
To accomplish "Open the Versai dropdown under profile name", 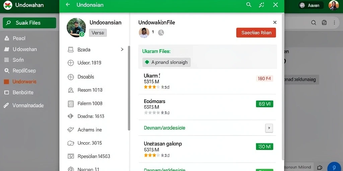I will pyautogui.click(x=98, y=33).
